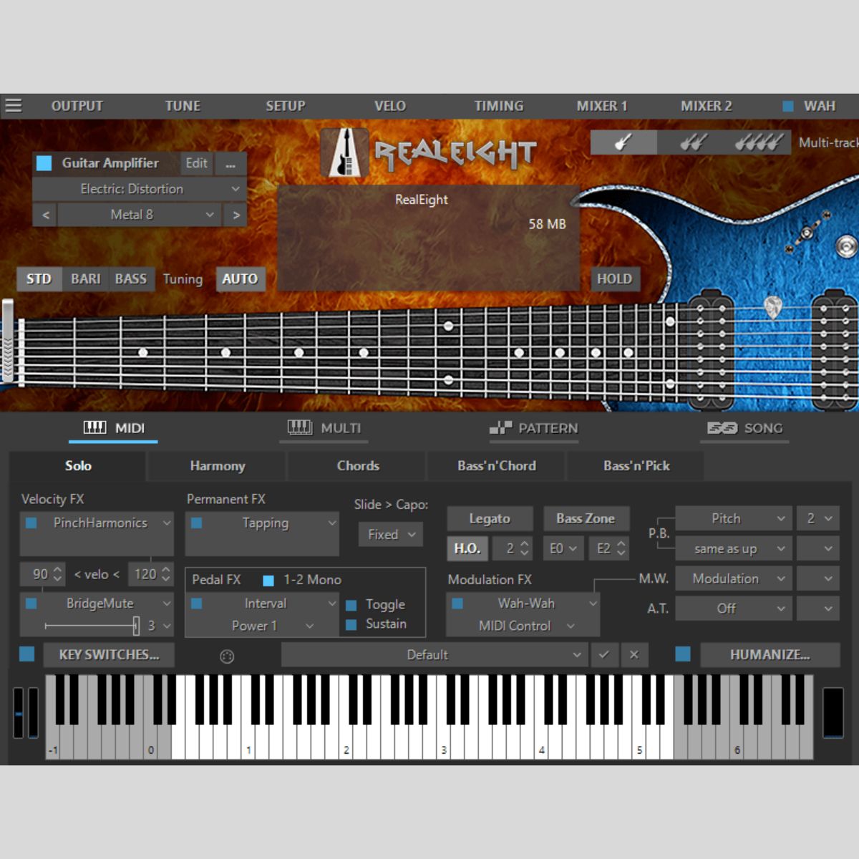
Task: Enable Tapping permanent FX checkbox
Action: point(197,523)
